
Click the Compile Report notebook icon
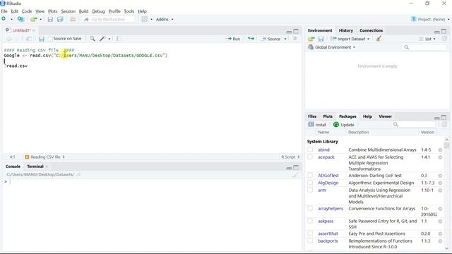[x=119, y=39]
